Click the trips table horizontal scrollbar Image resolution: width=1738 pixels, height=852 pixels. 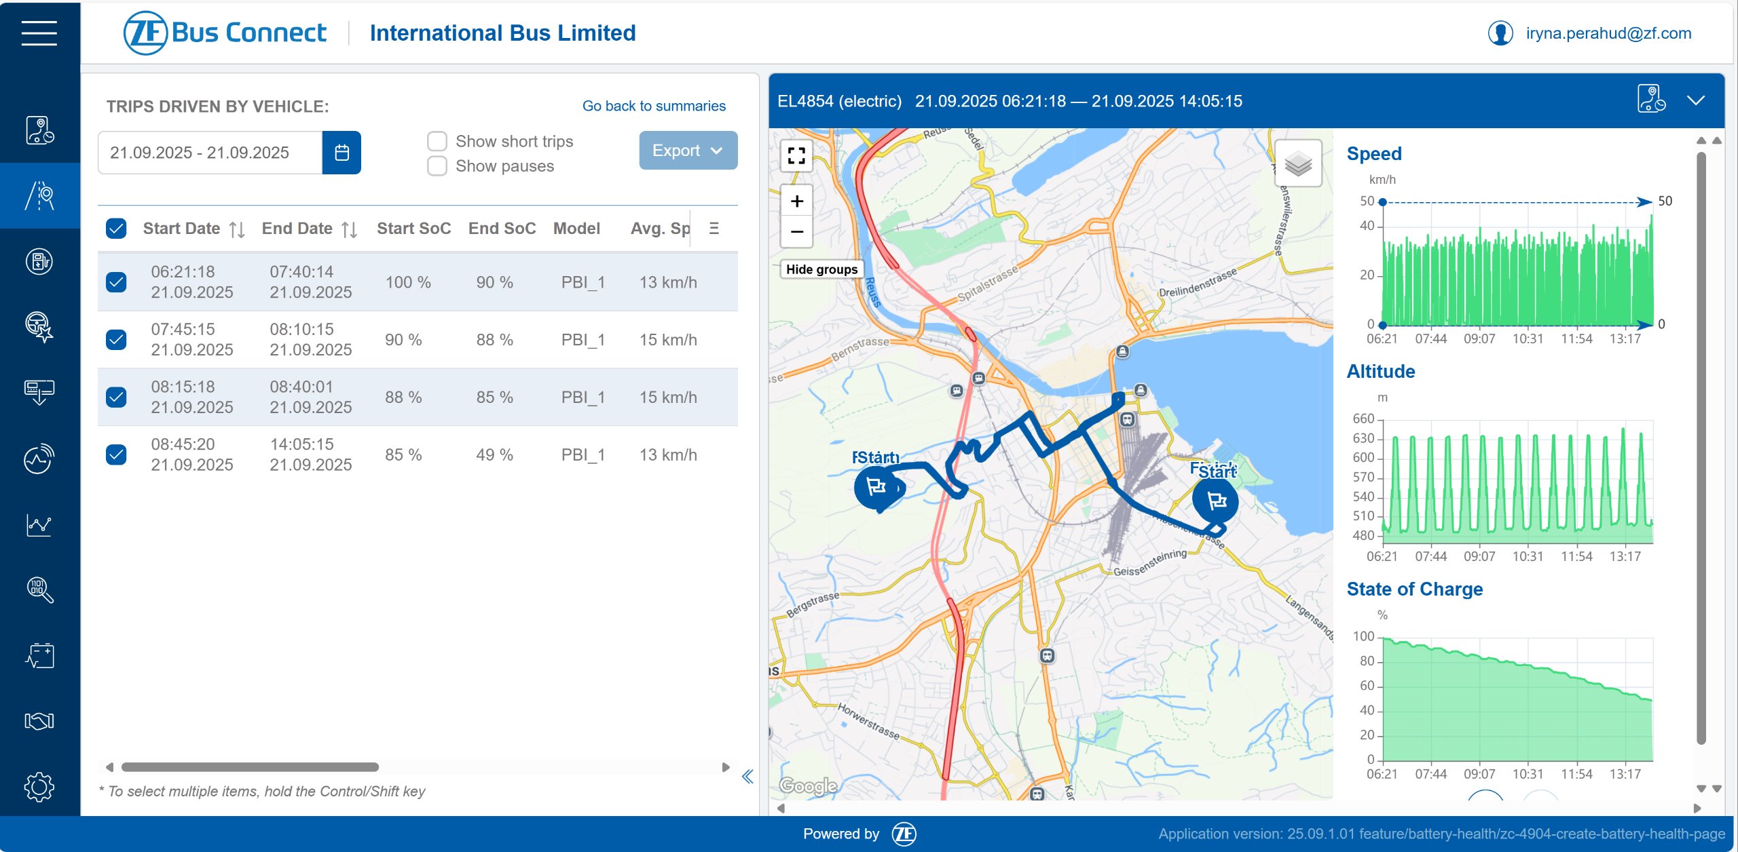click(250, 767)
